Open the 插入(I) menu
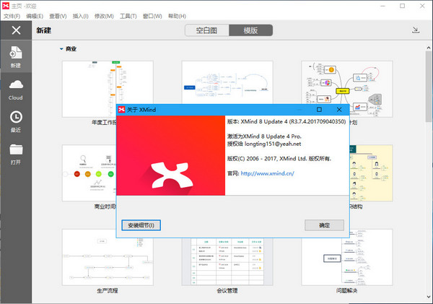Image resolution: width=433 pixels, height=304 pixels. (80, 16)
